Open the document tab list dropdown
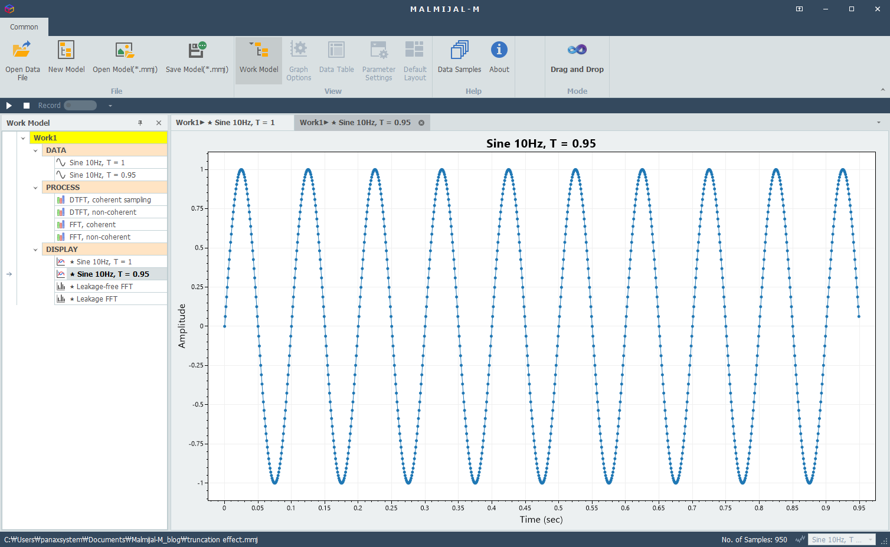Screen dimensions: 890x547 pos(879,123)
